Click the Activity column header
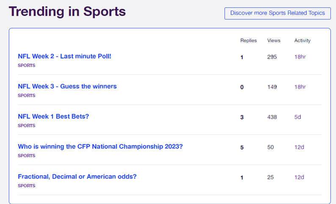The height and width of the screenshot is (204, 336). (x=302, y=40)
